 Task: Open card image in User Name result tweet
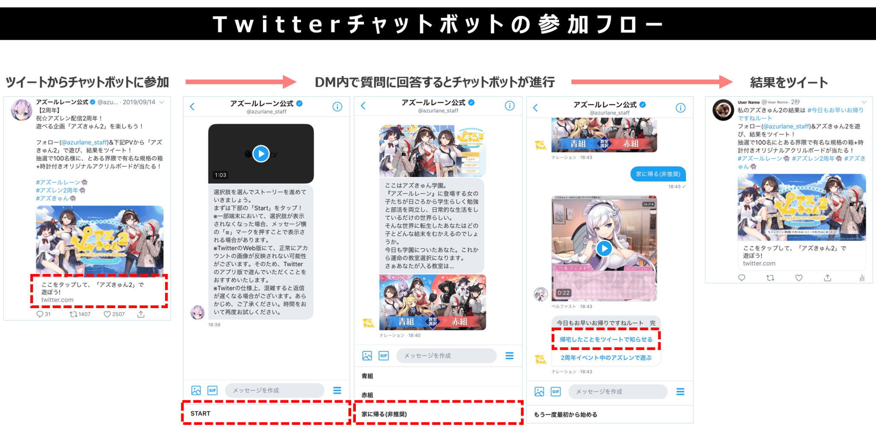pos(802,207)
